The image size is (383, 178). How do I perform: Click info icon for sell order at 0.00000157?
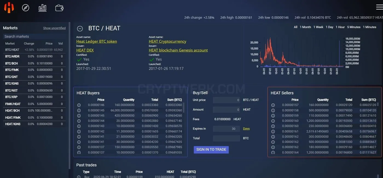pyautogui.click(x=273, y=105)
